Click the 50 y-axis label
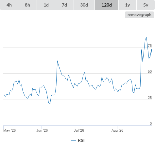Image resolution: width=155 pixels, height=149 pixels. 150,72
